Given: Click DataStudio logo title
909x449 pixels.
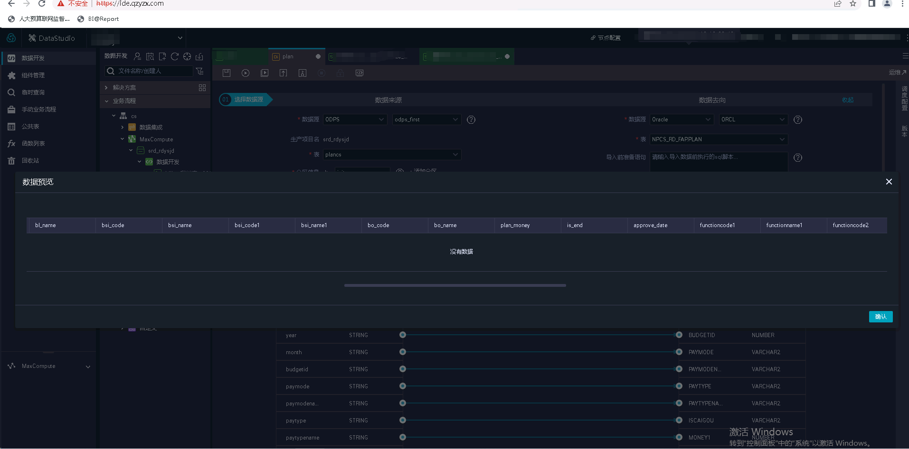Looking at the screenshot, I should tap(52, 38).
